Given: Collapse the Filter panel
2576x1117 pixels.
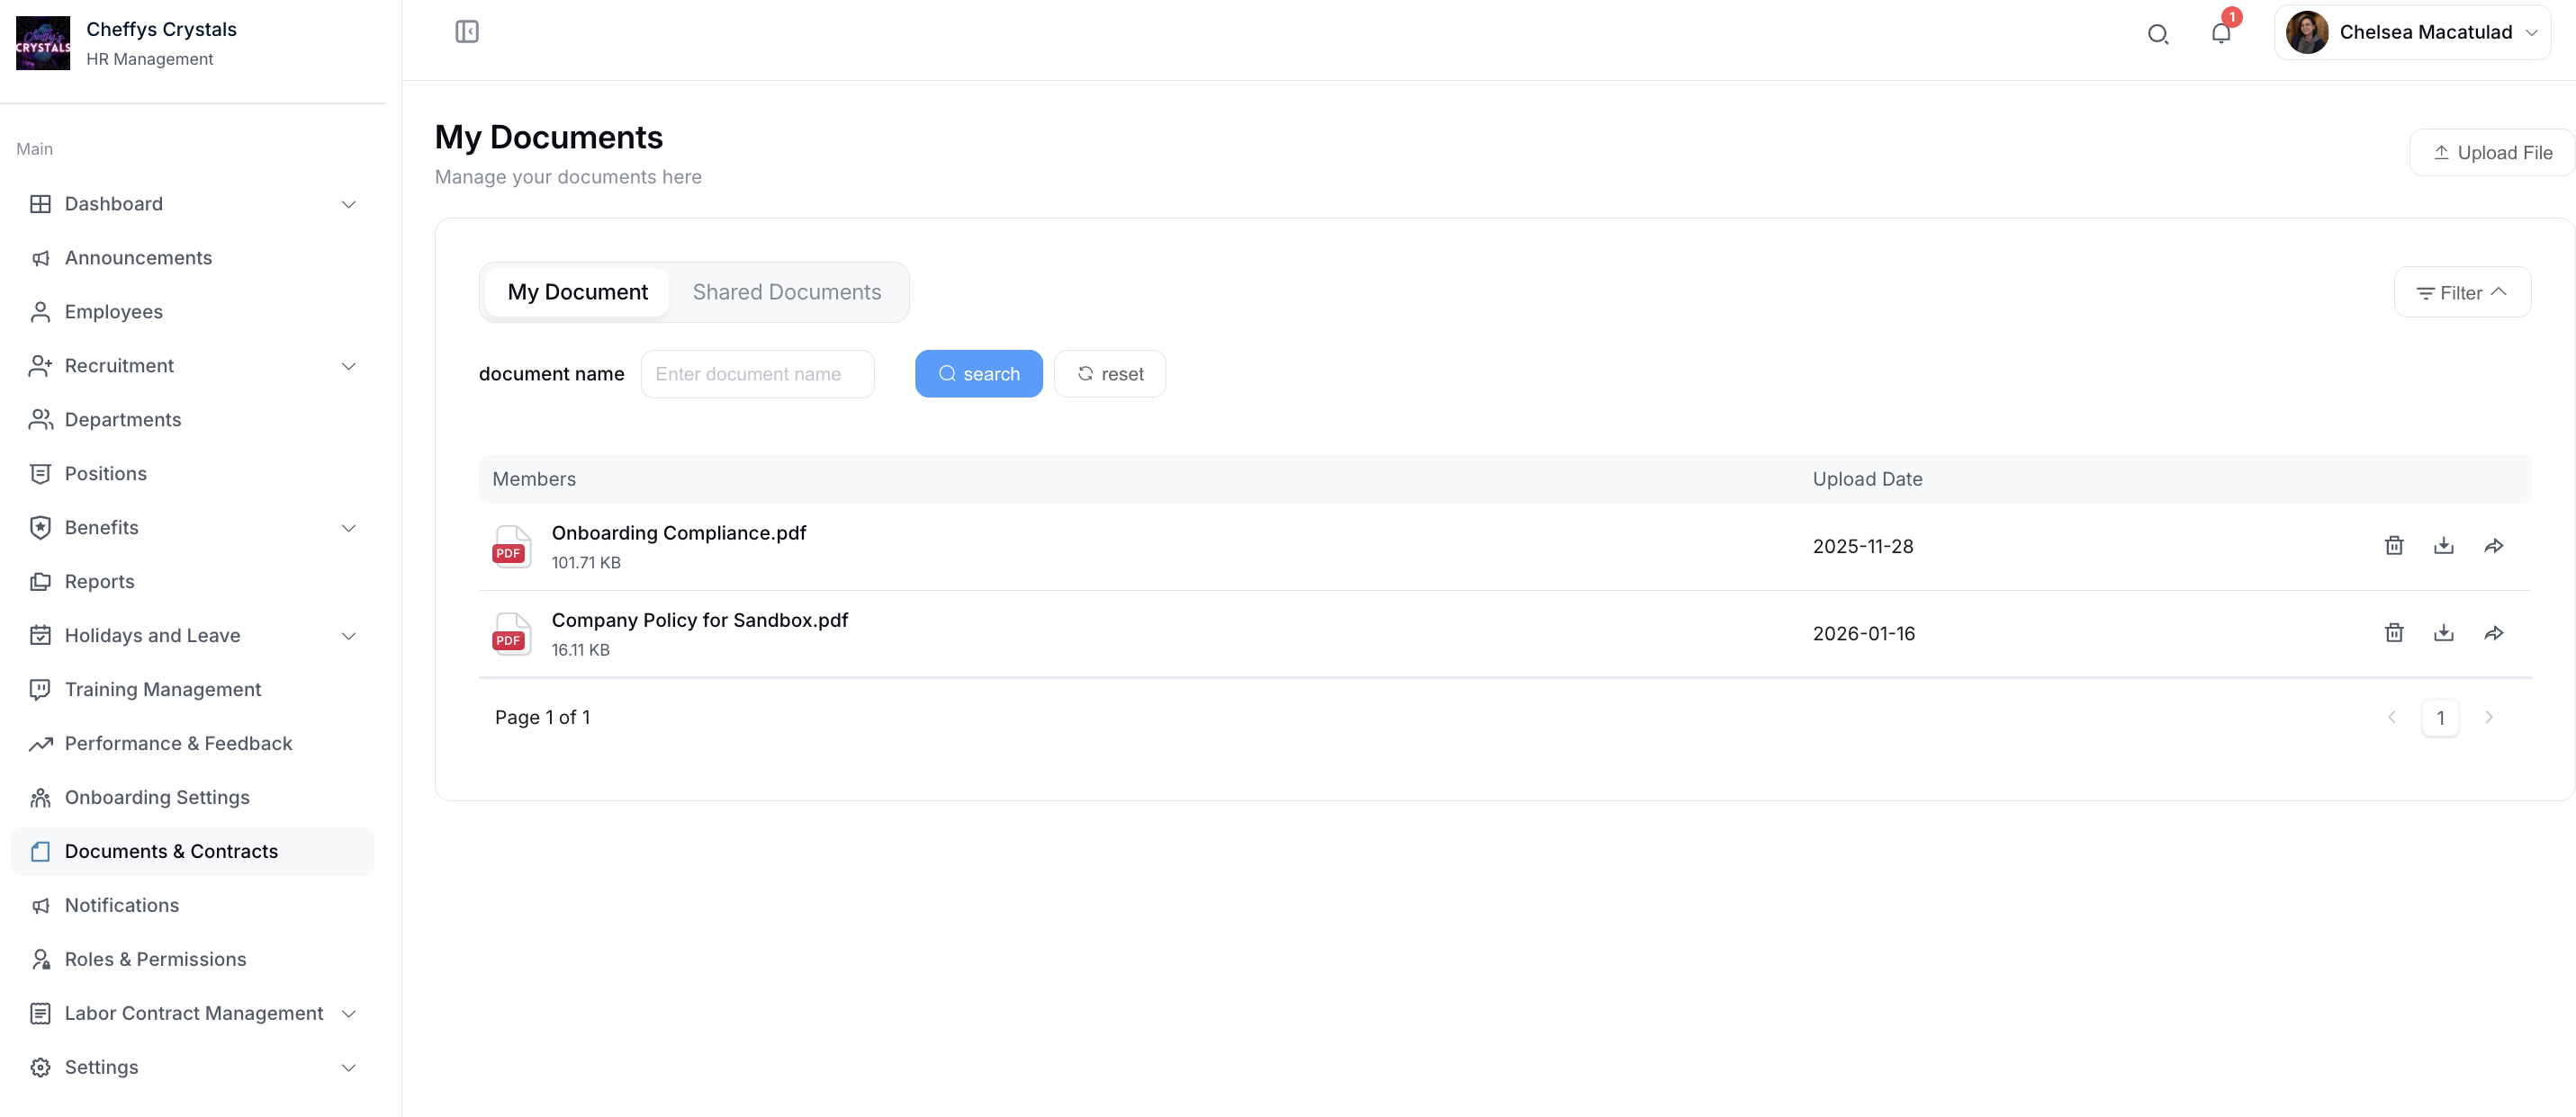Looking at the screenshot, I should tap(2461, 292).
